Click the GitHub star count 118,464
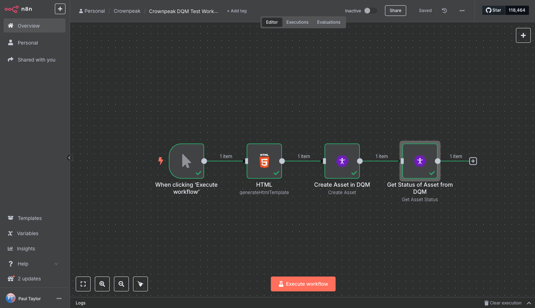 tap(517, 10)
